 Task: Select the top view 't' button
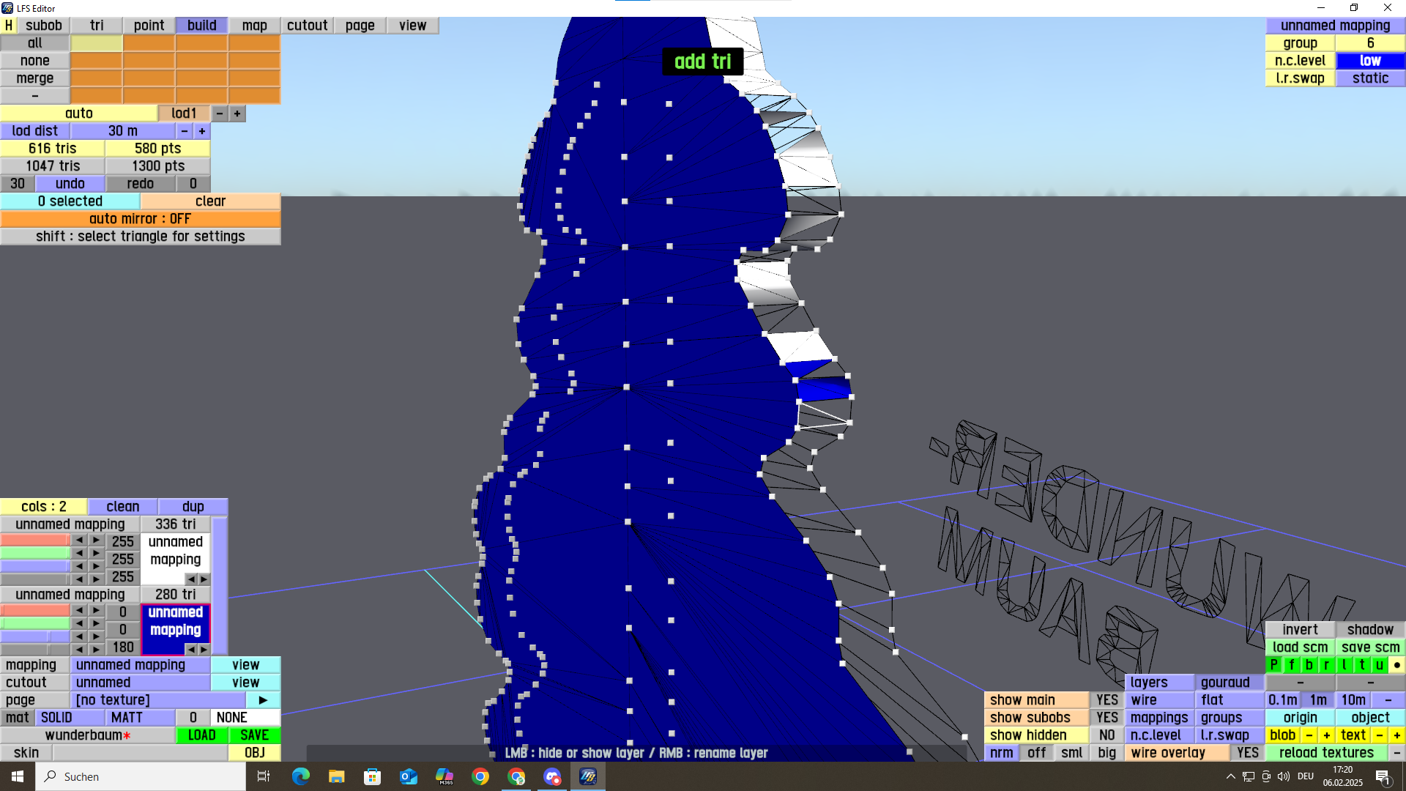(1362, 665)
